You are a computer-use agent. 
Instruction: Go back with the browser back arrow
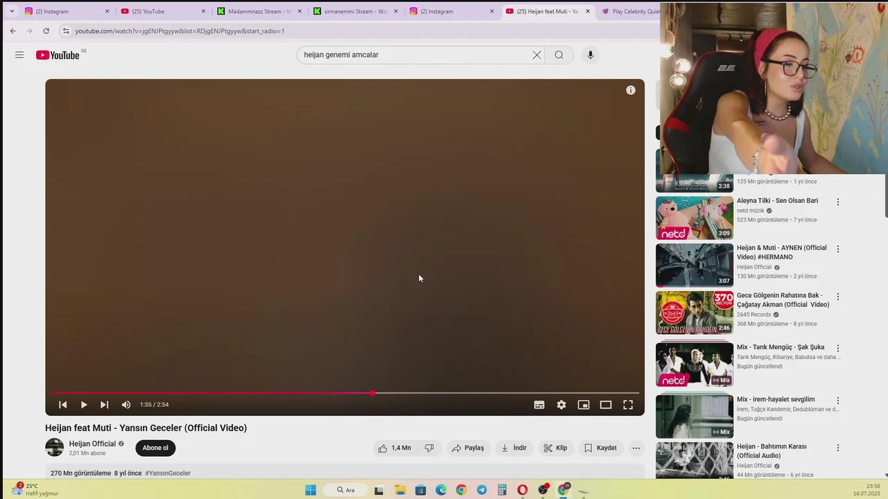(x=12, y=31)
